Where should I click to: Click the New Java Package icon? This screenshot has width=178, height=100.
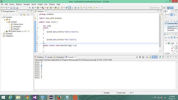coord(48,8)
